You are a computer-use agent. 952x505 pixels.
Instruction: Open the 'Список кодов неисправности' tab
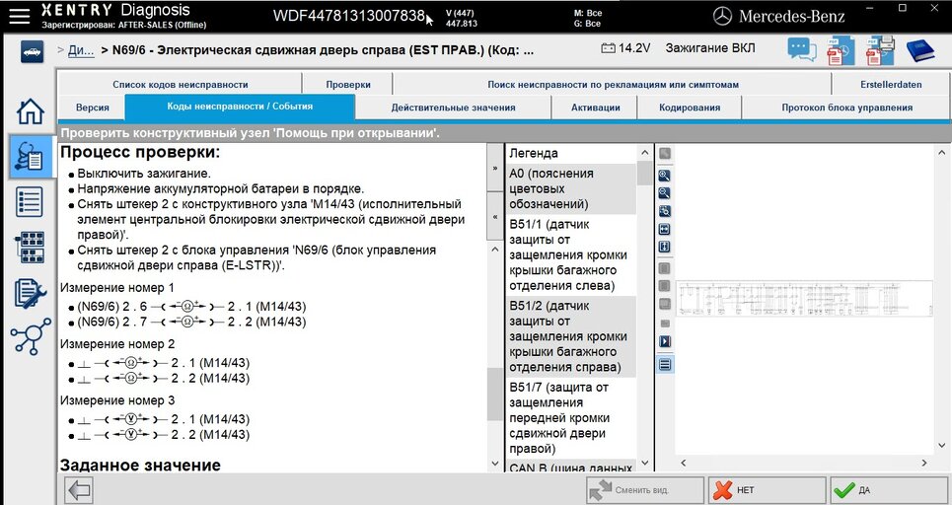point(180,85)
